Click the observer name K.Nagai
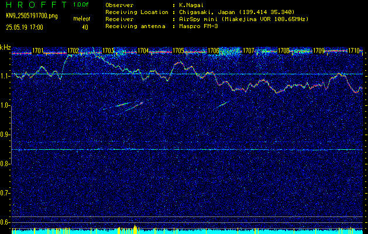 (191, 5)
